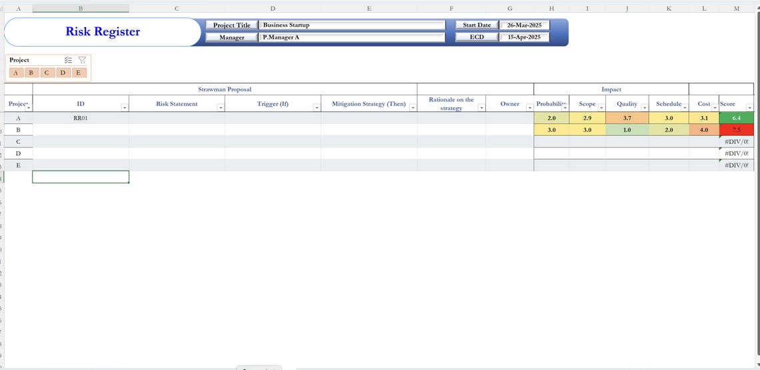Select slicer button D
The width and height of the screenshot is (760, 370).
coord(63,73)
